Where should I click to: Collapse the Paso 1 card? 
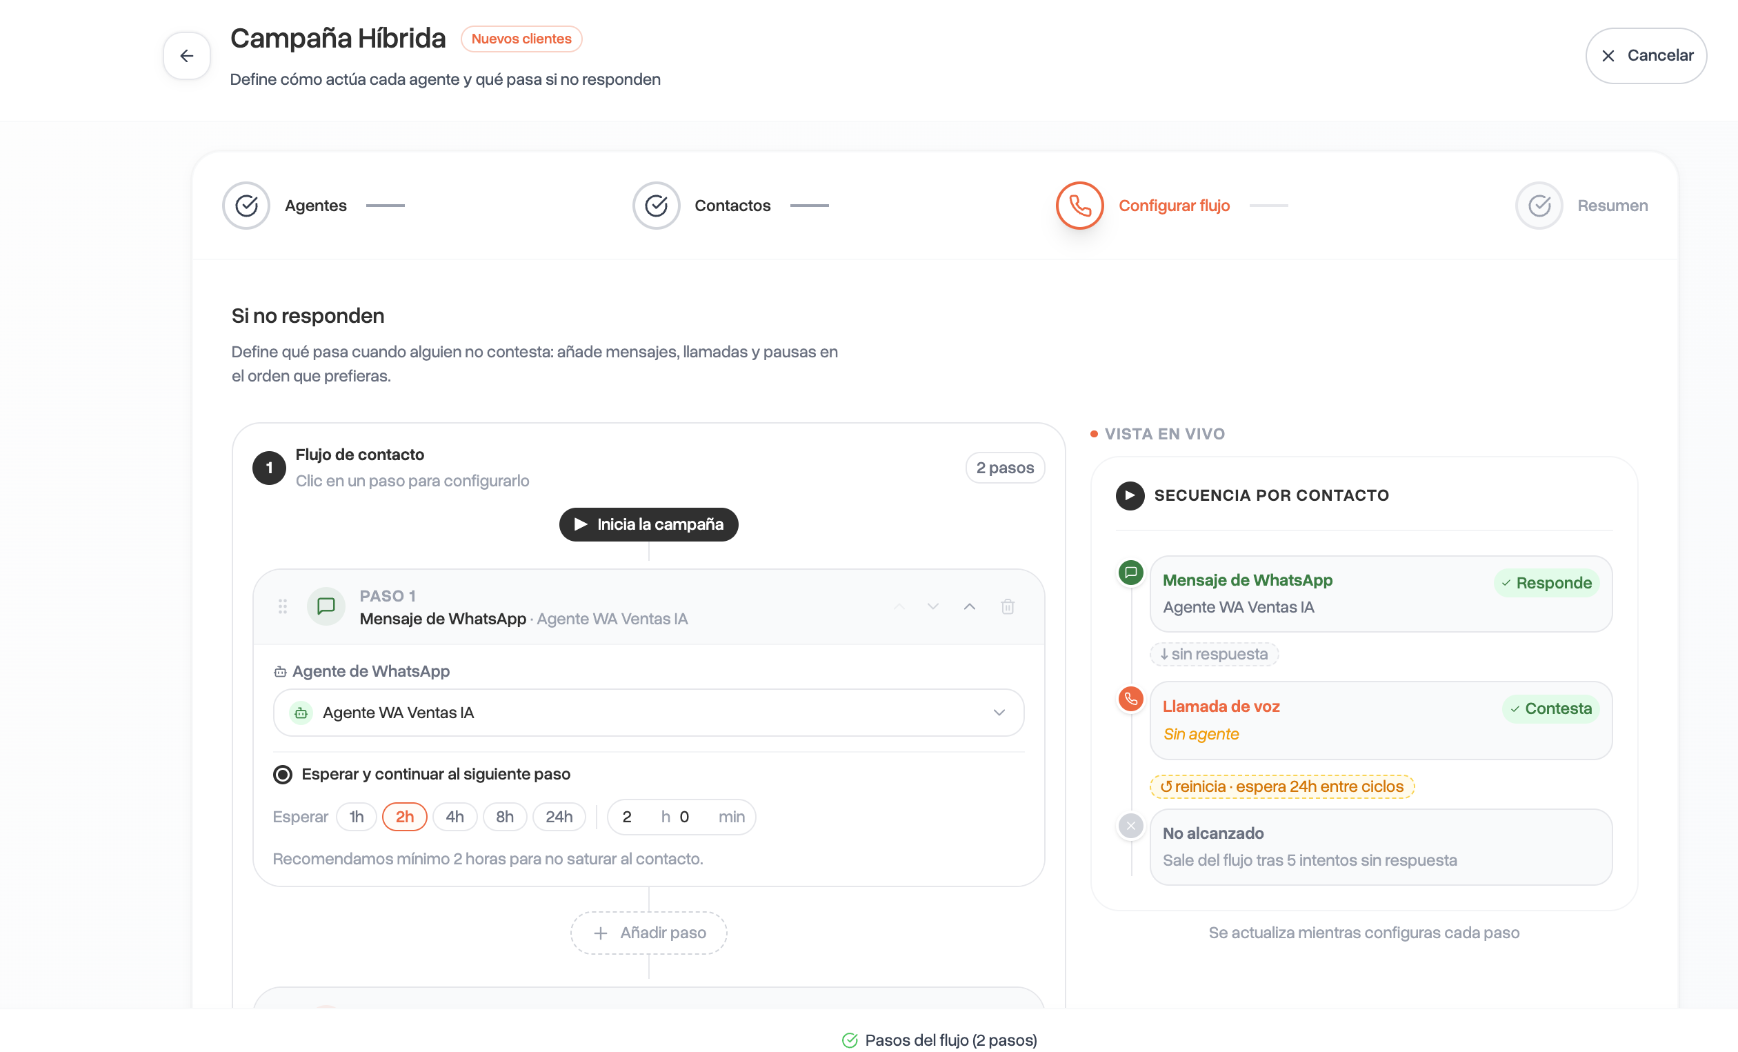[970, 607]
